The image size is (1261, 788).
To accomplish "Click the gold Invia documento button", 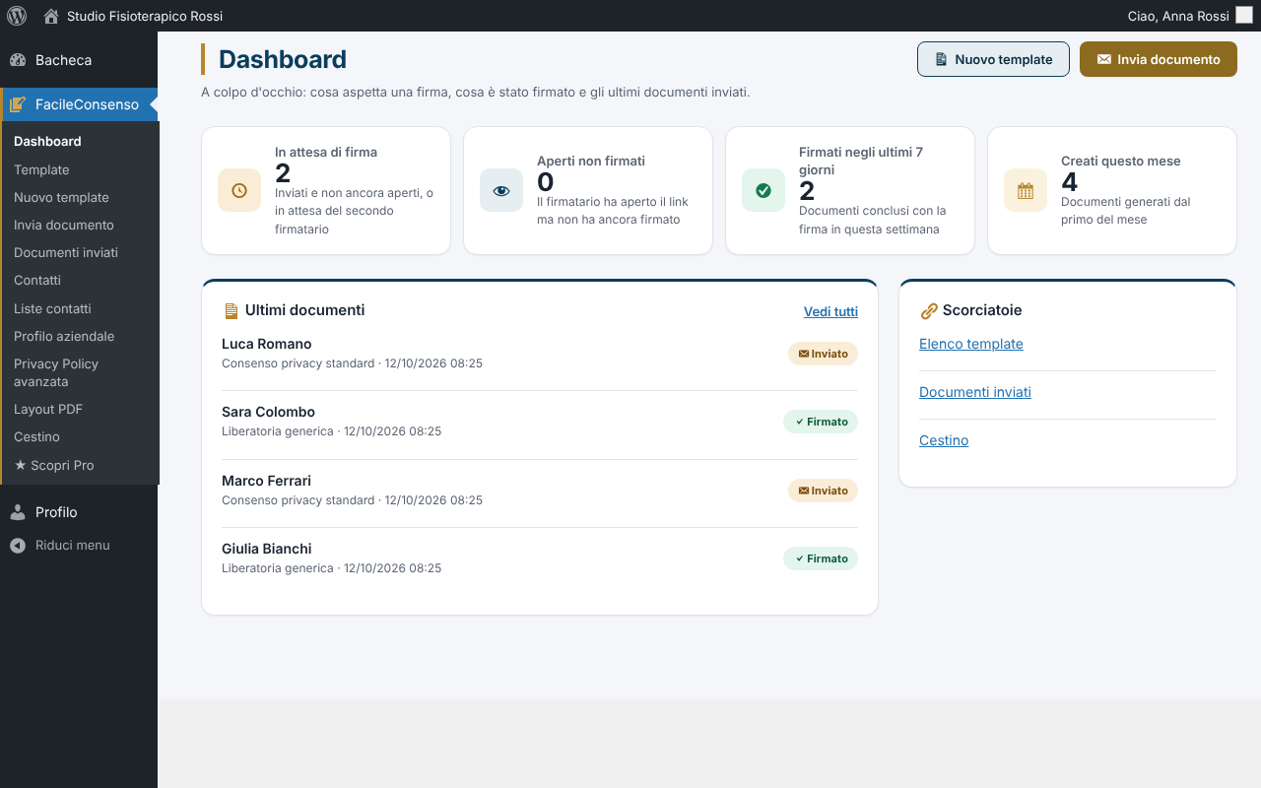I will (1159, 59).
